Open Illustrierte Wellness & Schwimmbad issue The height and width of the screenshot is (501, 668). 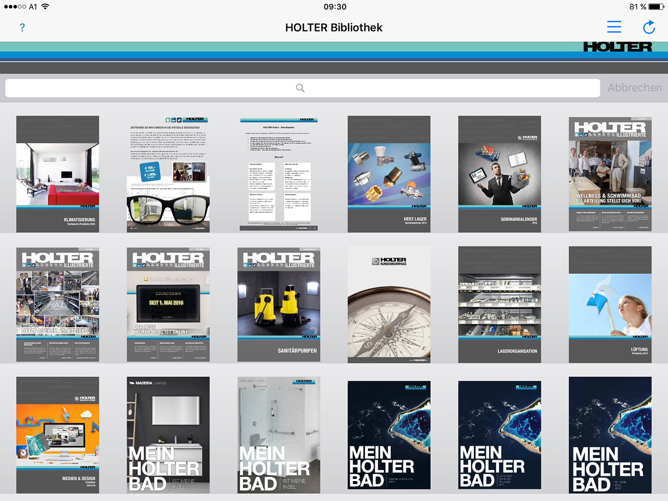tap(610, 174)
